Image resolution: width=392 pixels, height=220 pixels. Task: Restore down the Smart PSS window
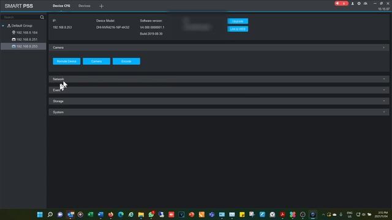(x=381, y=4)
